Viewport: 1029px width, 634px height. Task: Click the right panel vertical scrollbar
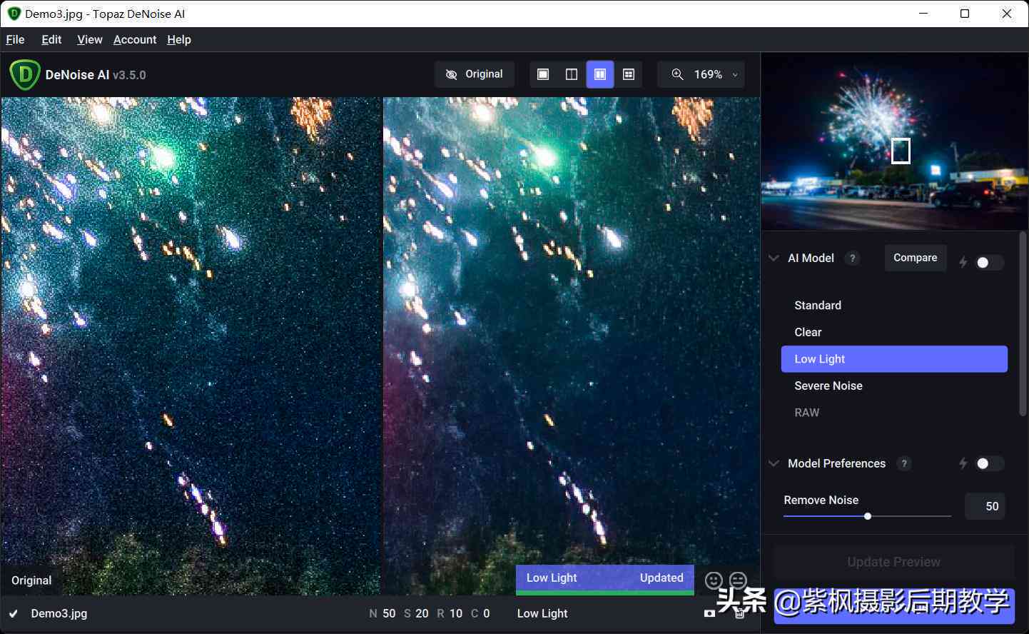(1023, 323)
